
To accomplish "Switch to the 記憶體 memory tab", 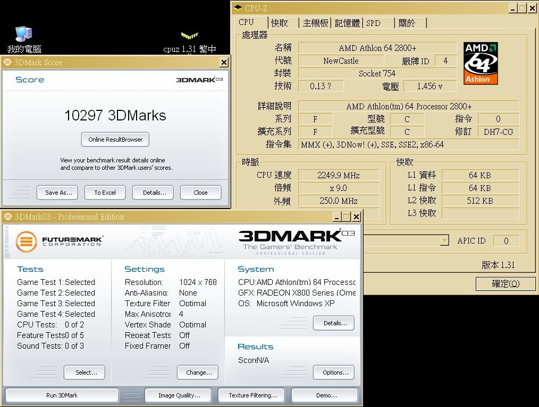I will pyautogui.click(x=347, y=23).
